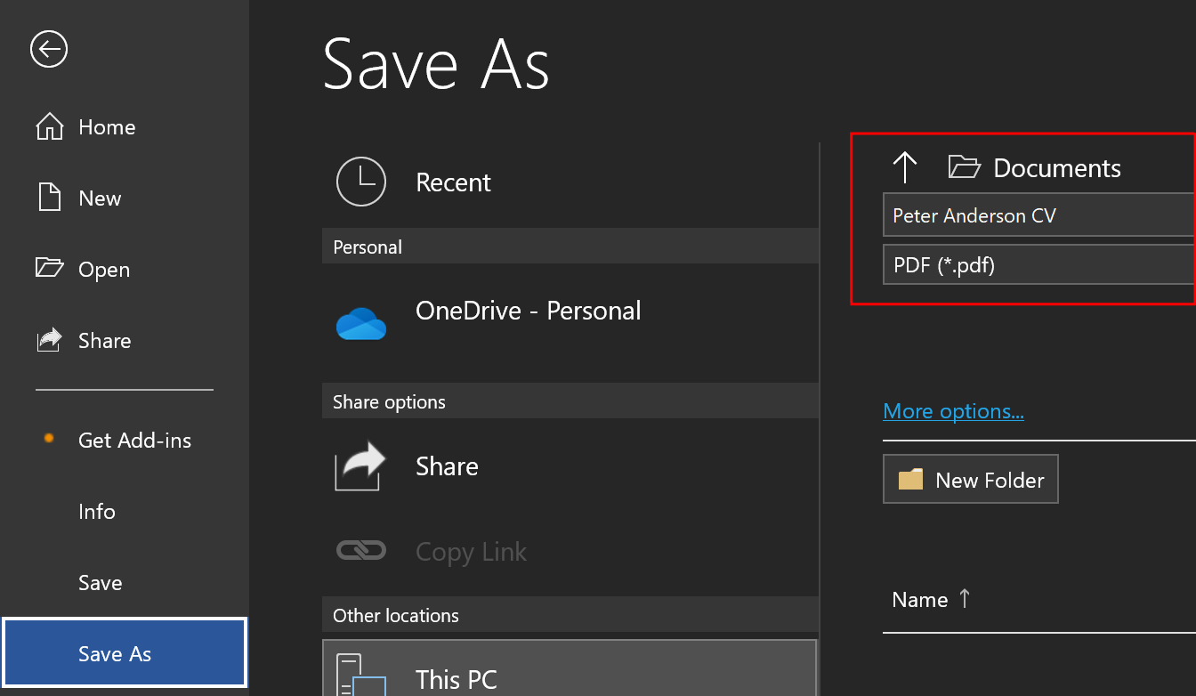Screen dimensions: 1196x696
Task: Create a New Folder
Action: click(970, 479)
